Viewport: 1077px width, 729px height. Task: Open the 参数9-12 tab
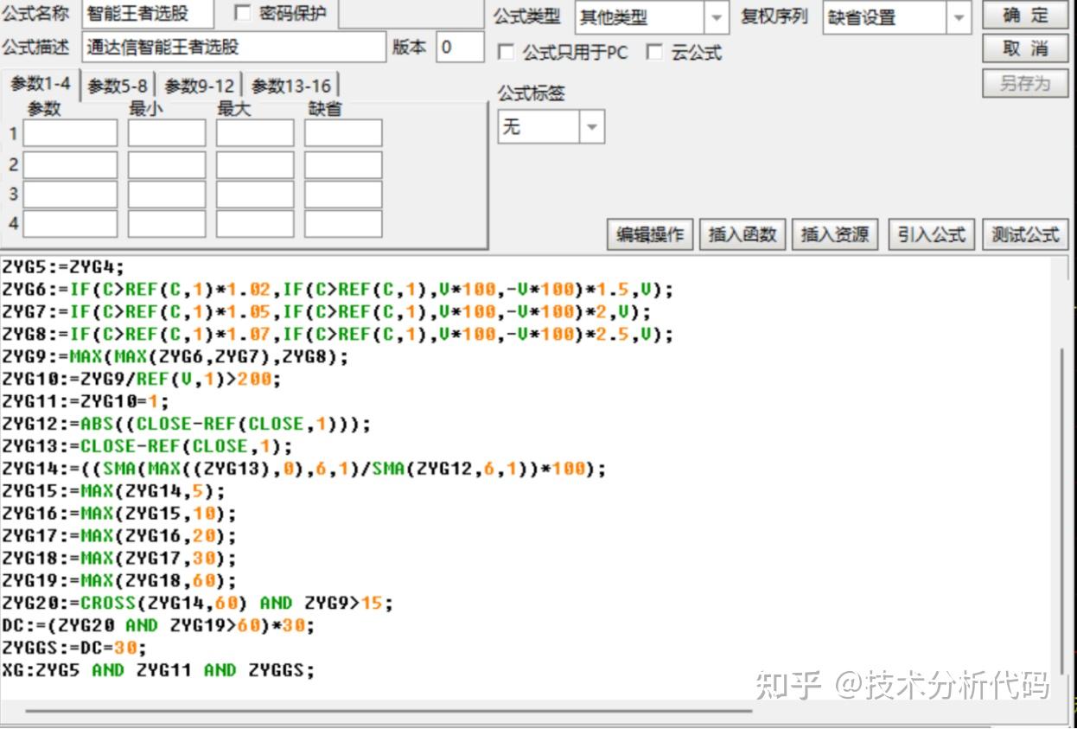(x=200, y=86)
